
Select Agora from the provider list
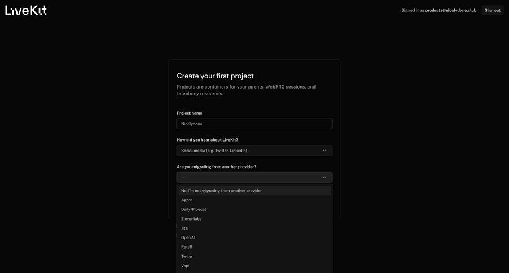[255, 200]
